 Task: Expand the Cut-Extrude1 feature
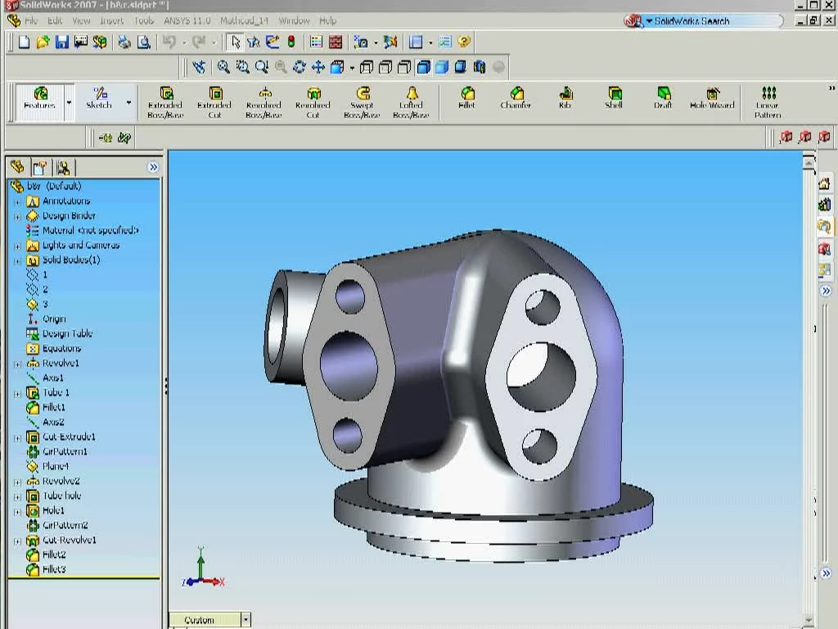[17, 437]
